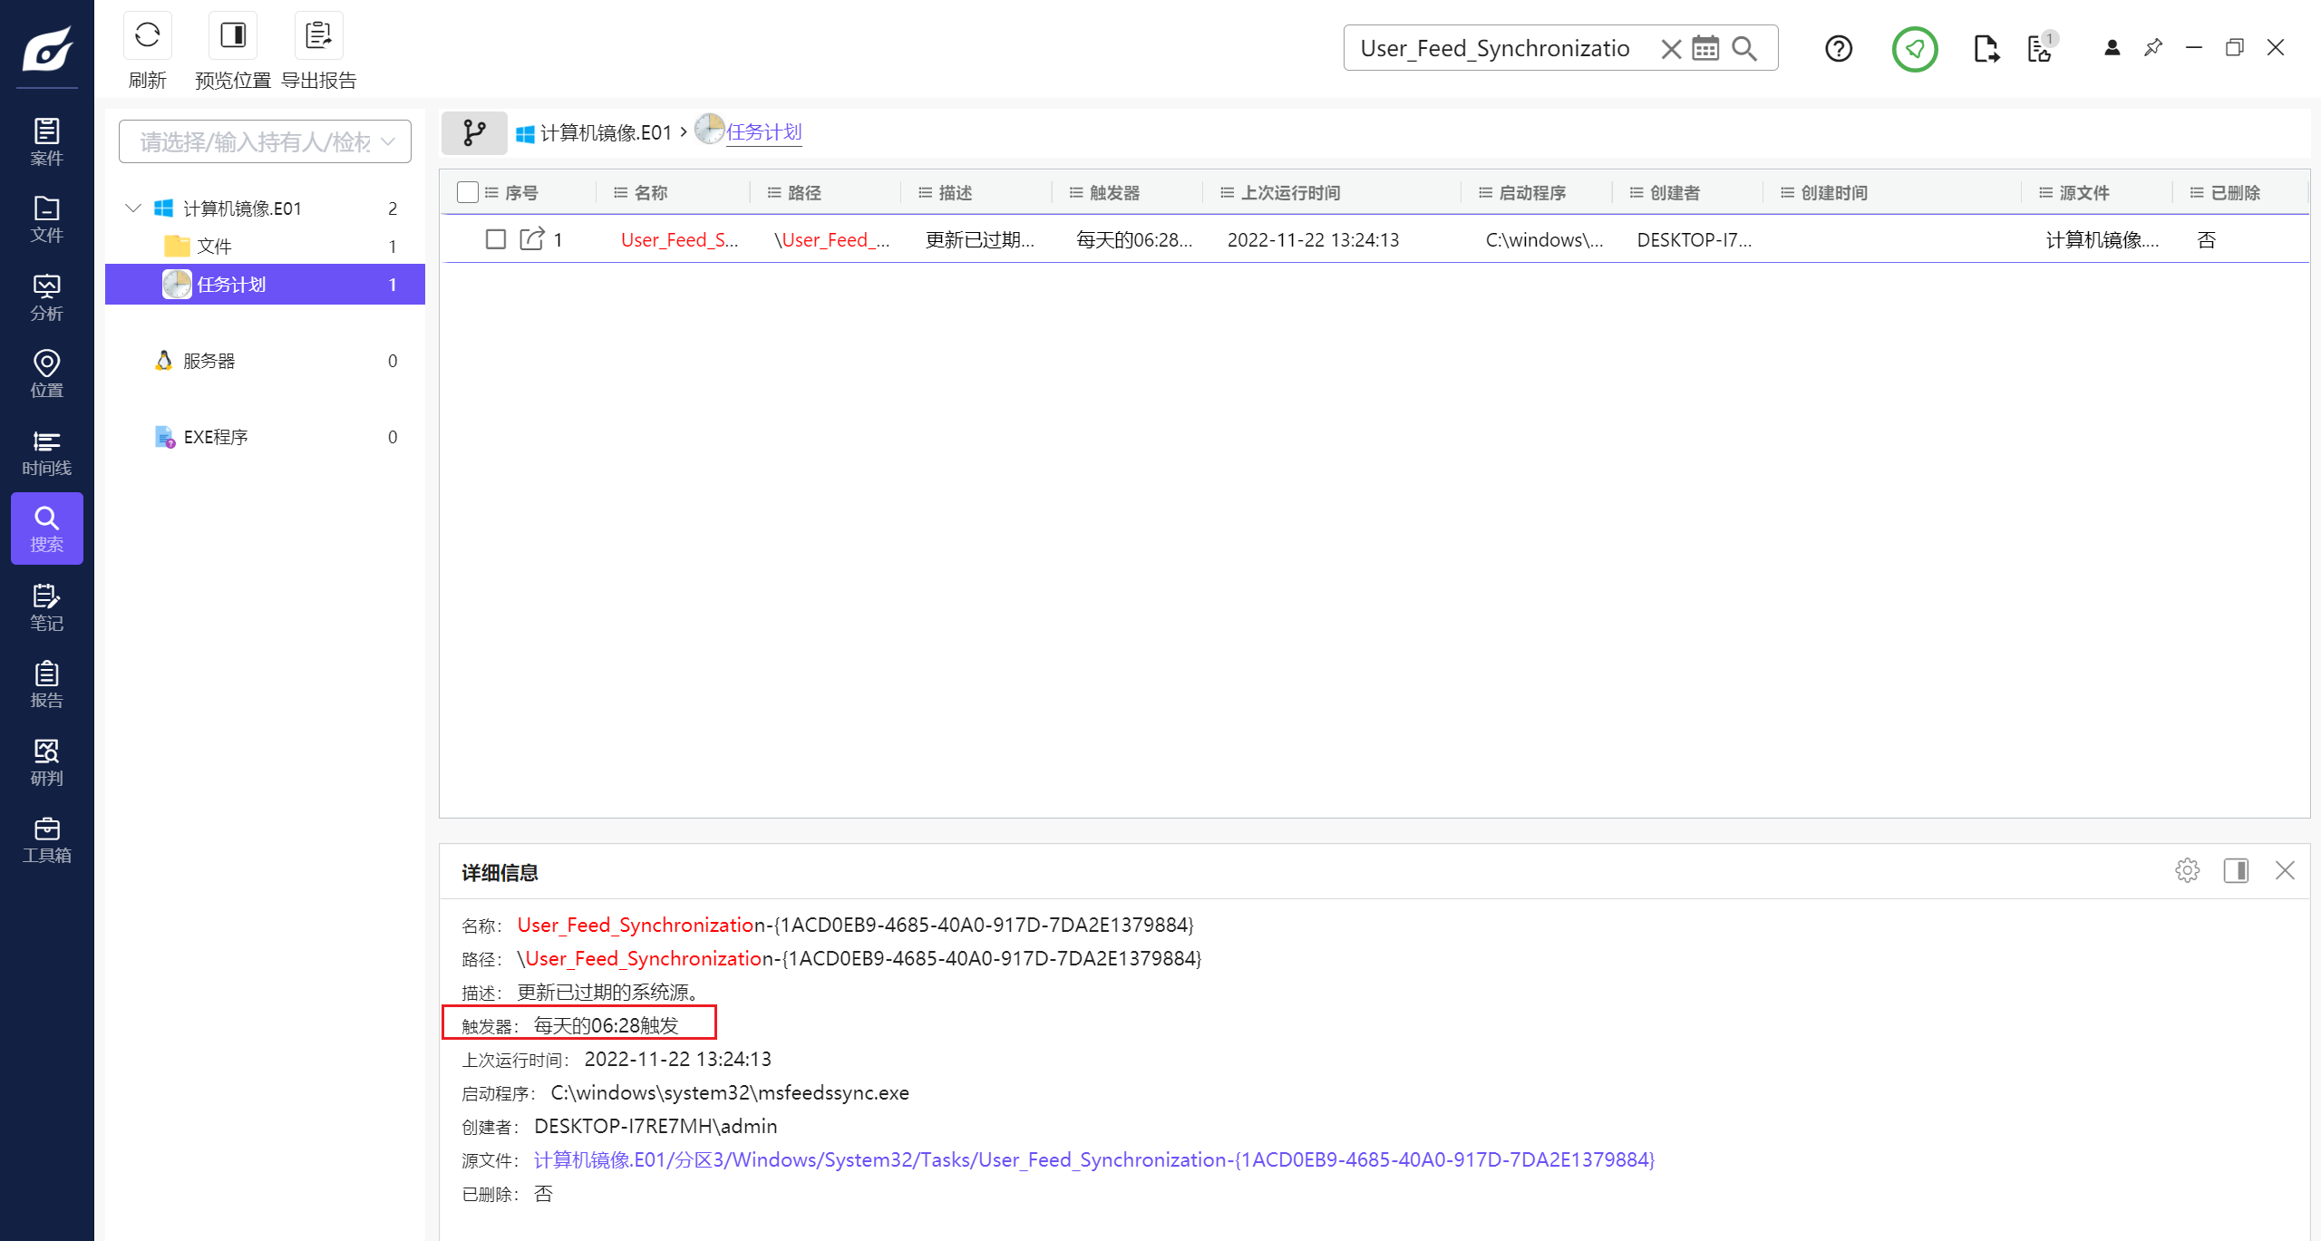The image size is (2321, 1241).
Task: Click the branch tree view icon
Action: [474, 133]
